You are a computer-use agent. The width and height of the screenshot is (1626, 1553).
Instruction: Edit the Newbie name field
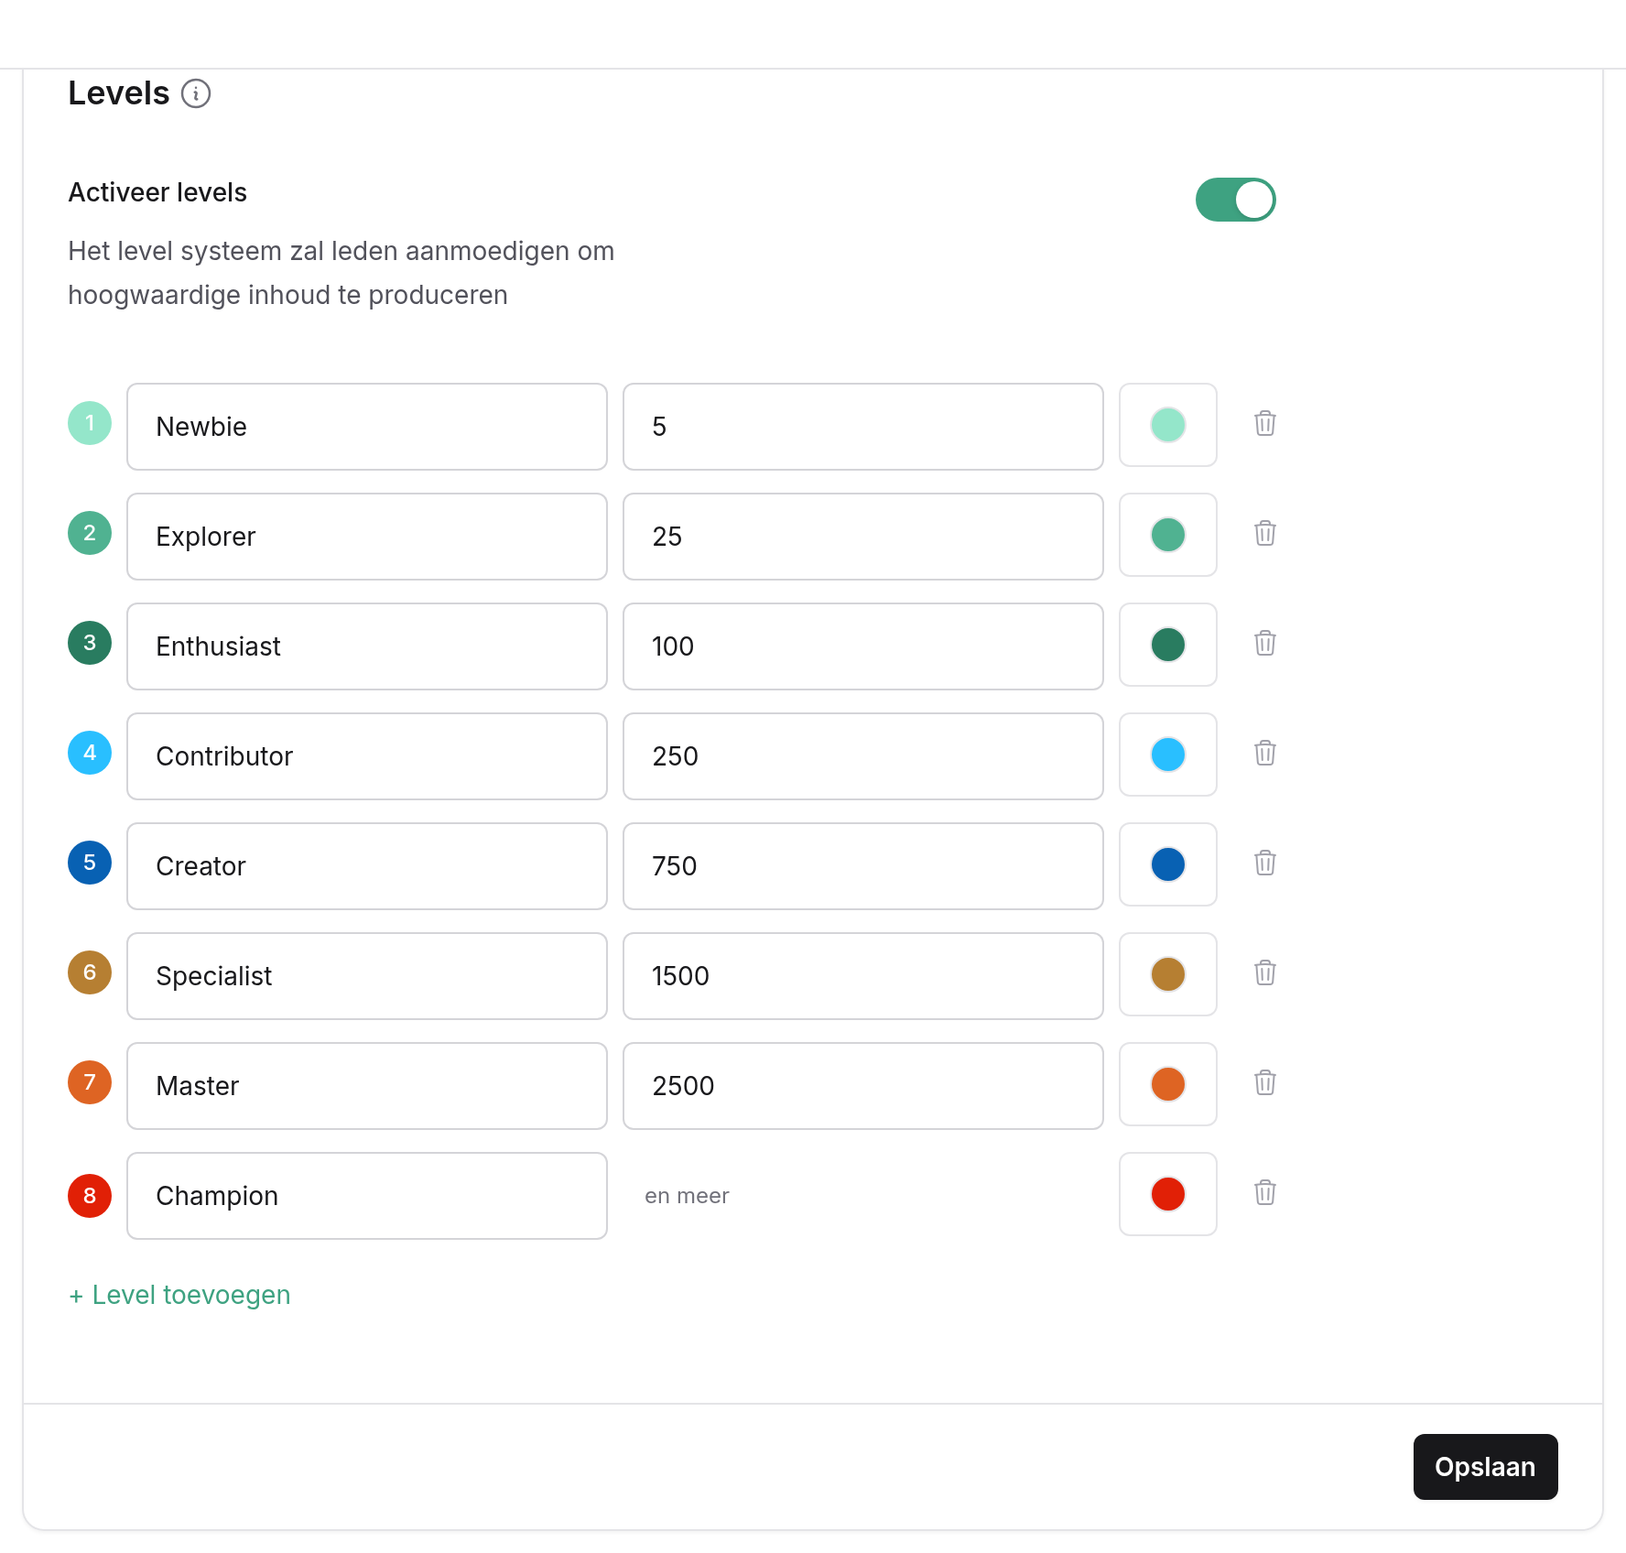(367, 427)
